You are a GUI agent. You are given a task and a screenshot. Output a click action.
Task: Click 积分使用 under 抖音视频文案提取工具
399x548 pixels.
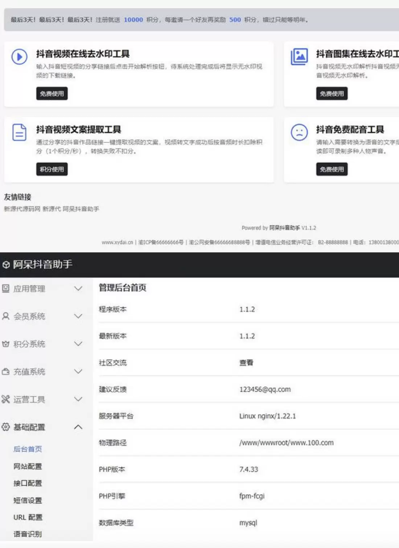(52, 169)
